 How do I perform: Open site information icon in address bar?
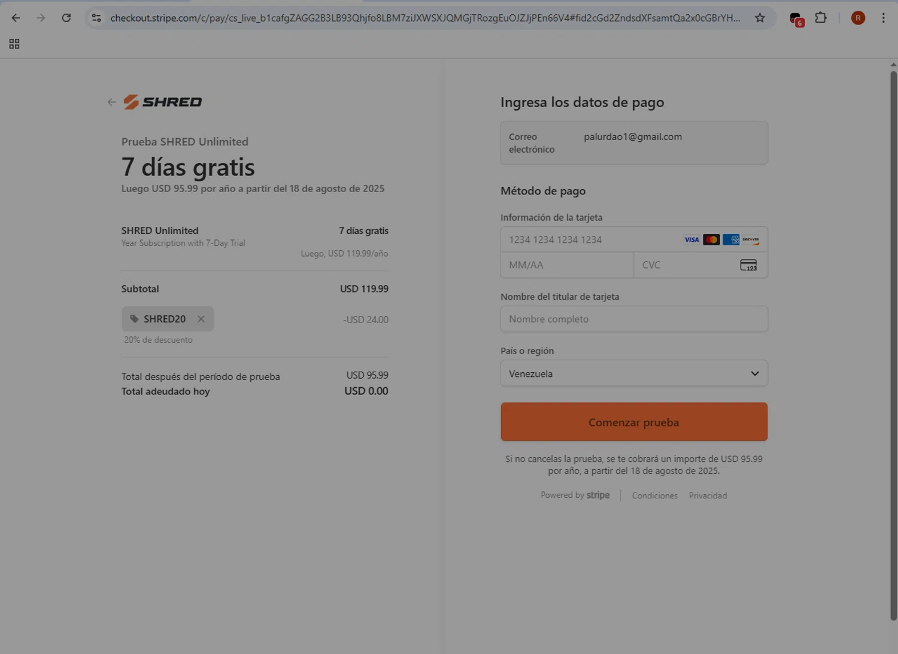point(96,18)
